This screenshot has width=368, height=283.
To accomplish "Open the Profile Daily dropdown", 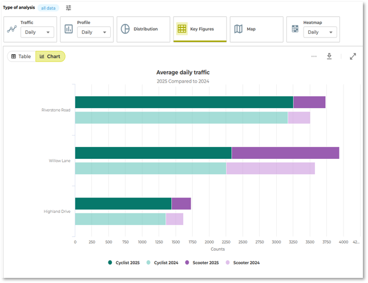I will pos(94,32).
